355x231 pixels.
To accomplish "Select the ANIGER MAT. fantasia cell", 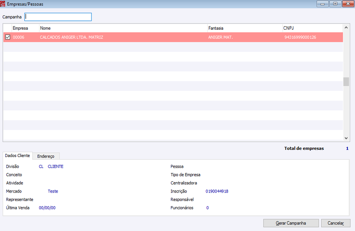I will coord(220,37).
